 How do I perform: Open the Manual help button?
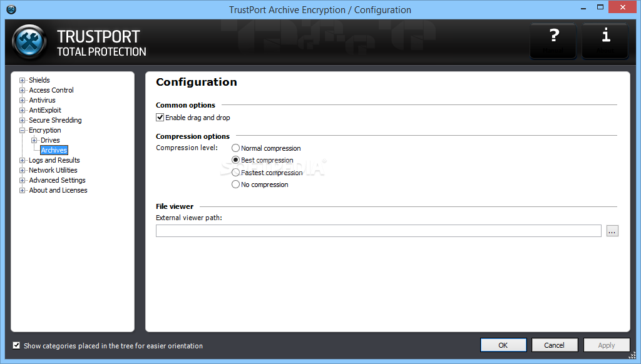coord(553,41)
